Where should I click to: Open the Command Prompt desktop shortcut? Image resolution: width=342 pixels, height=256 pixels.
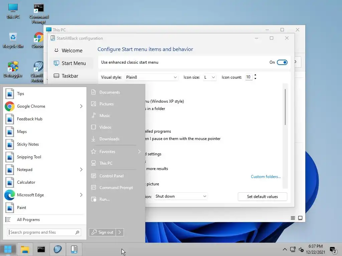point(39,13)
